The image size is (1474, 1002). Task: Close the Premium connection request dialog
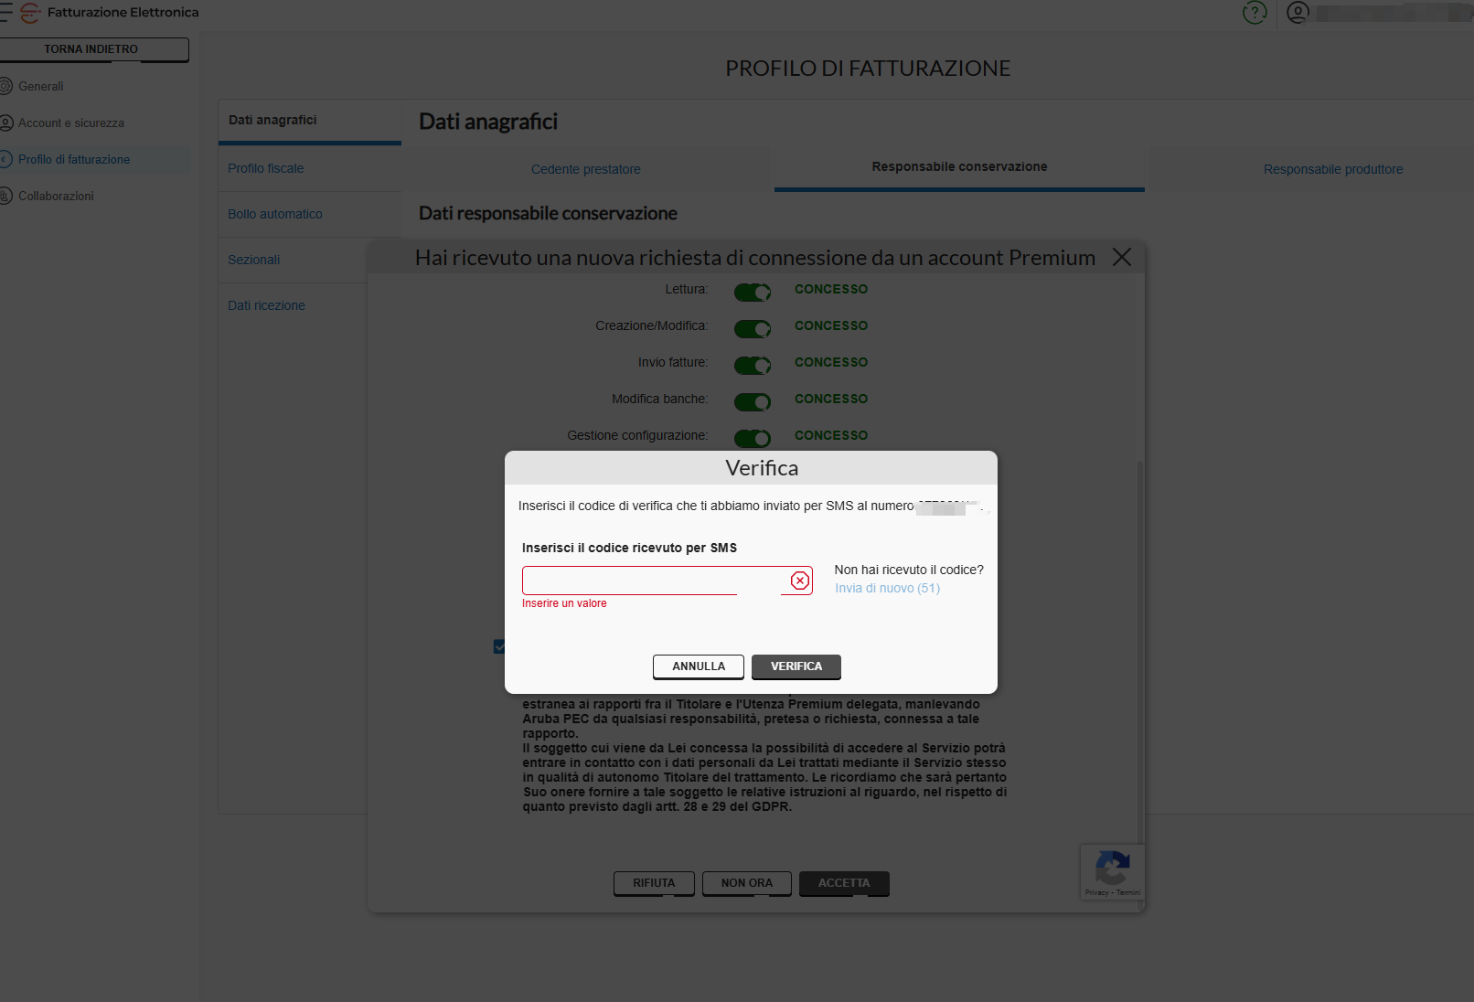(x=1122, y=257)
